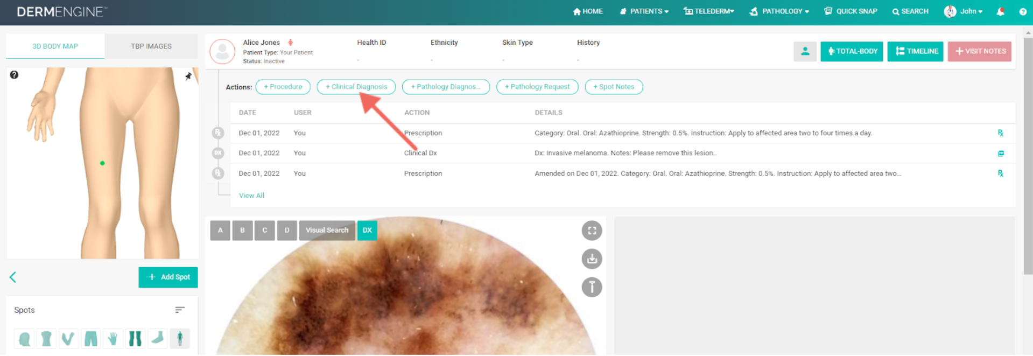
Task: Click the patient profile icon button
Action: tap(805, 52)
